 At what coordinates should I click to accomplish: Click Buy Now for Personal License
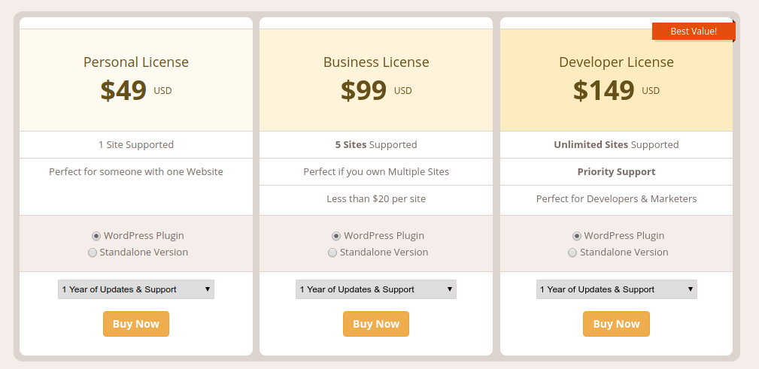[x=136, y=324]
